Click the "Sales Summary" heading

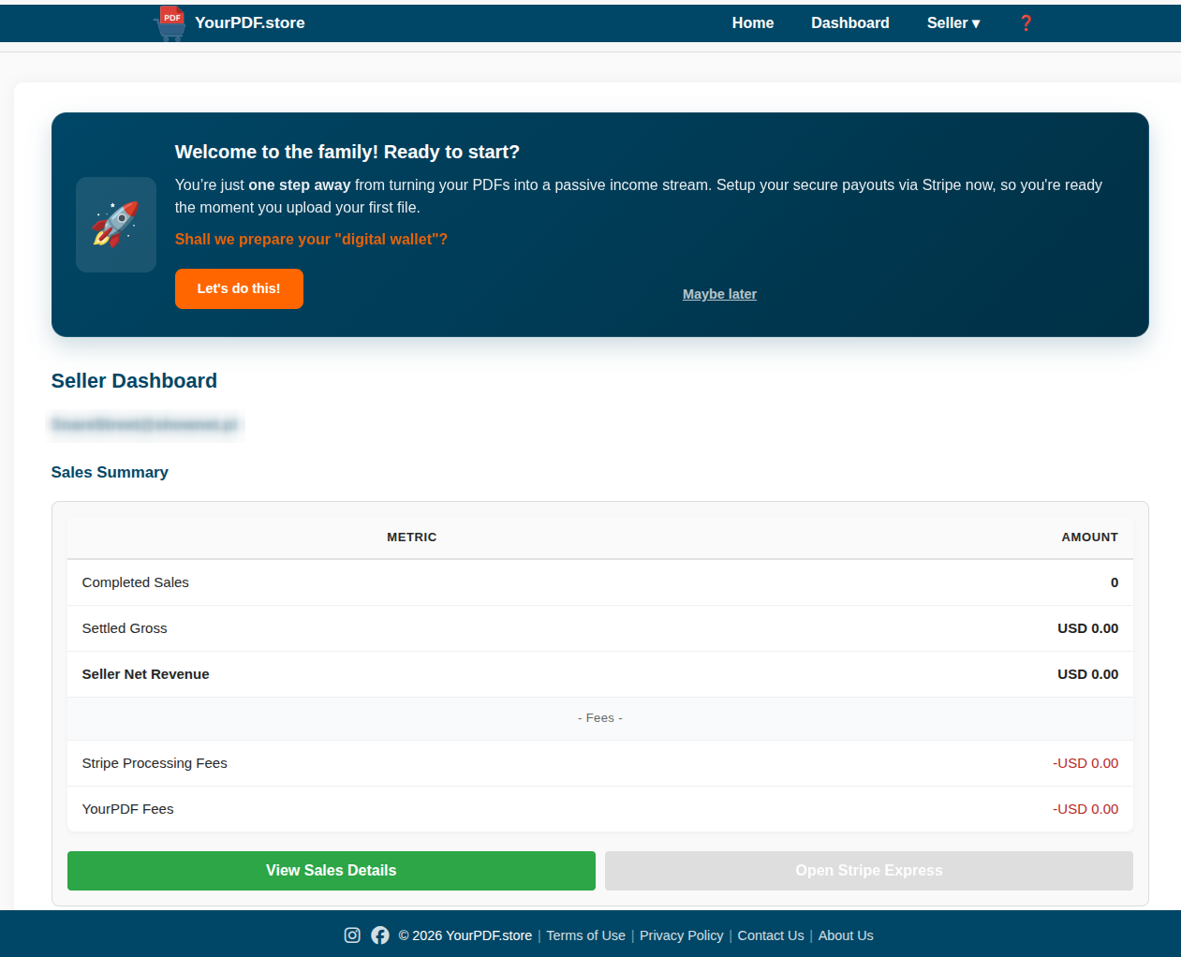click(110, 473)
